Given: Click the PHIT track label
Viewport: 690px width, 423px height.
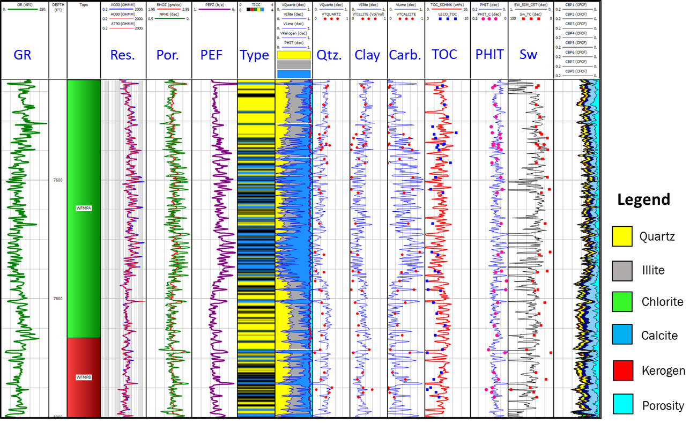Looking at the screenshot, I should tap(489, 55).
